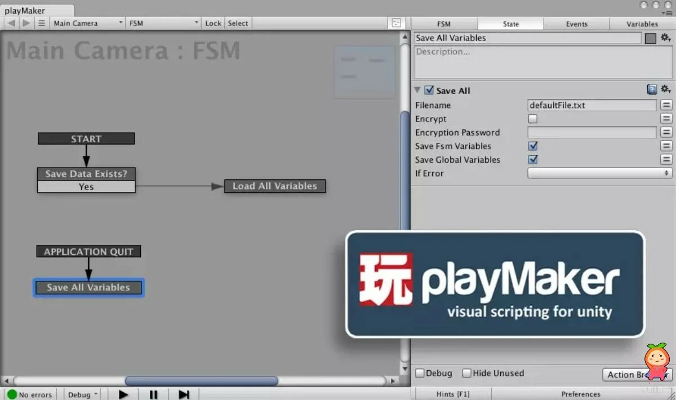Edit the state name field Save All Variables
The width and height of the screenshot is (676, 400).
coord(527,38)
